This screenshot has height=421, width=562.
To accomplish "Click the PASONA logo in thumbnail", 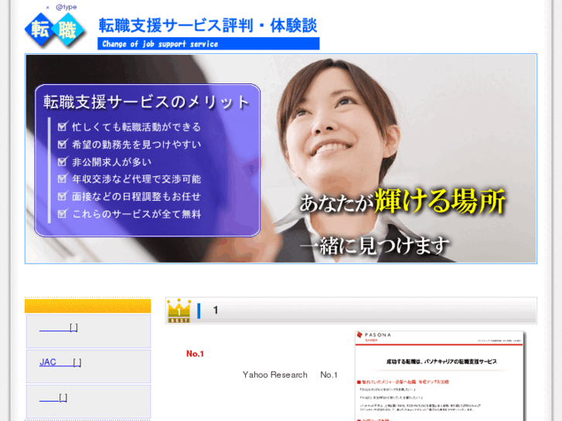I will pos(374,335).
